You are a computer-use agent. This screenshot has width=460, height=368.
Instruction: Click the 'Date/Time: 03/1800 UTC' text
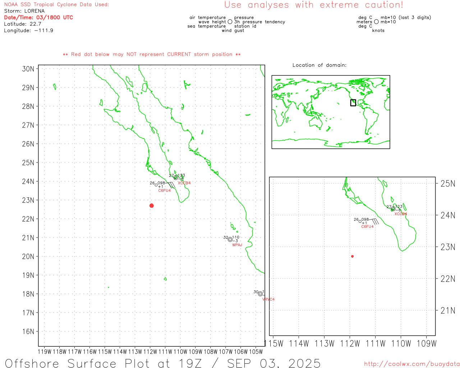coord(38,17)
